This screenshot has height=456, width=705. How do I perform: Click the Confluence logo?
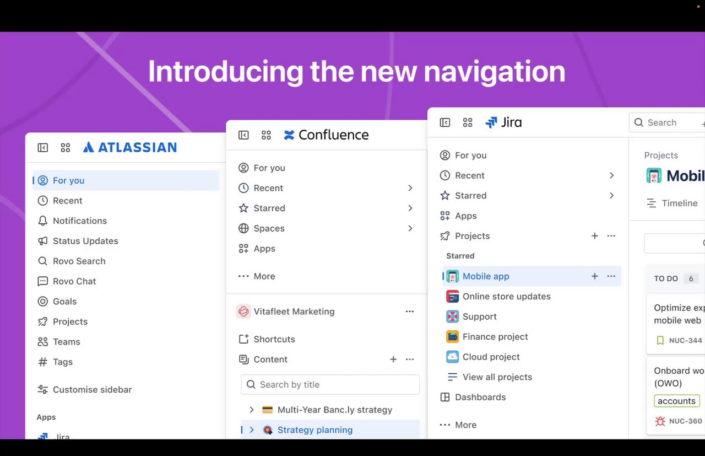pyautogui.click(x=326, y=135)
